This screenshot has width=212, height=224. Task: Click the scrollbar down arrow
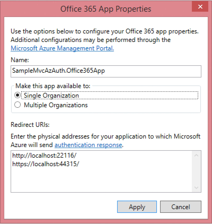pos(196,188)
